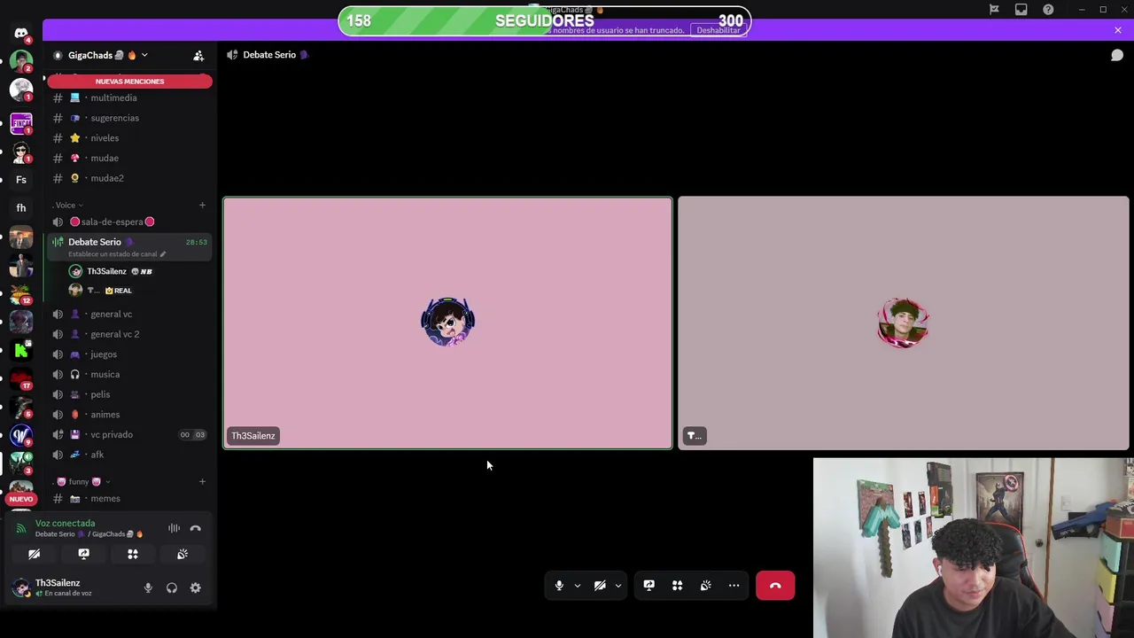Focus Th3Sailenz video tile
Viewport: 1134px width, 638px height.
[447, 323]
